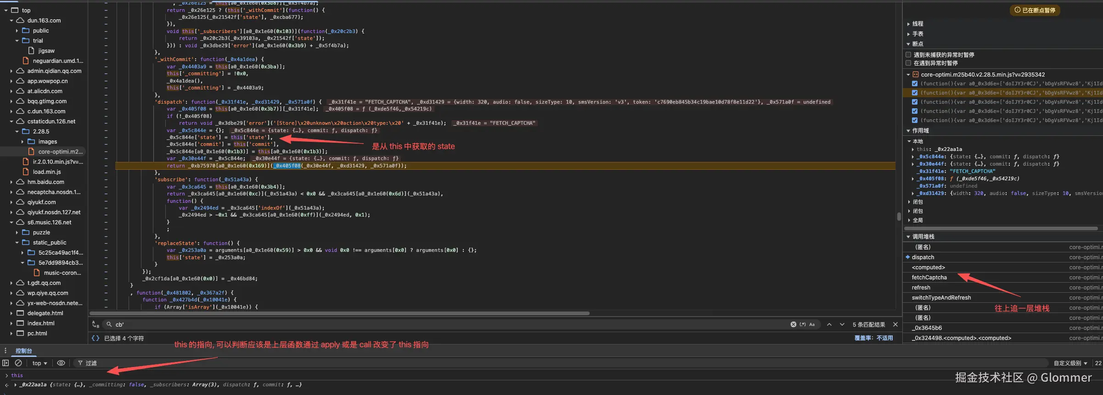This screenshot has height=395, width=1103.
Task: Expand the 手表 watch section
Action: coord(908,34)
